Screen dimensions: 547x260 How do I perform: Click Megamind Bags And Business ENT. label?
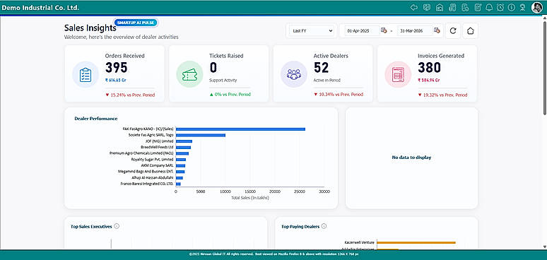point(146,172)
